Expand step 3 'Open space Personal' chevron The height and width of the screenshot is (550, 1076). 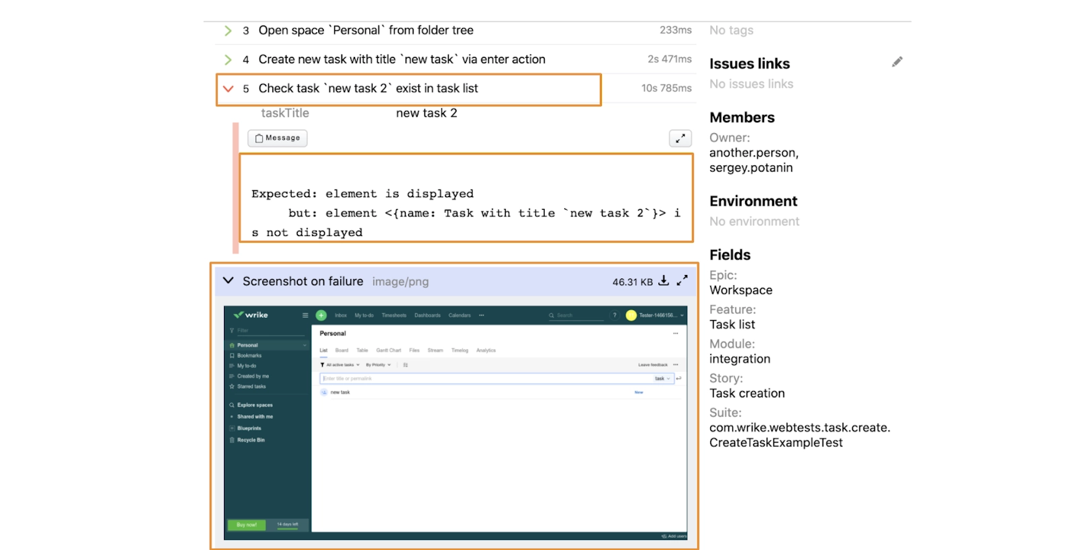(x=228, y=31)
